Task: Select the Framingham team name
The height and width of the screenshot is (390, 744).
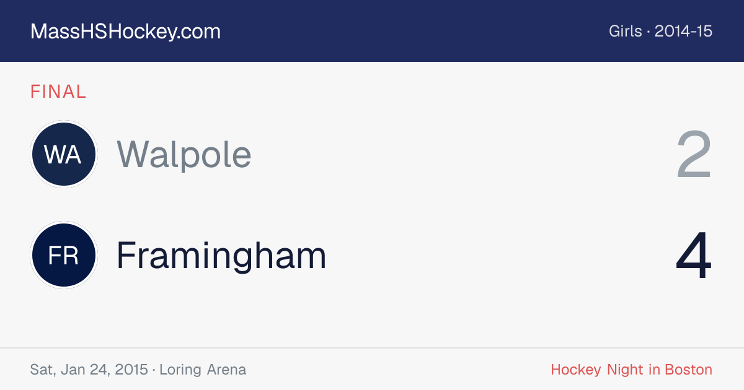Action: [x=221, y=255]
